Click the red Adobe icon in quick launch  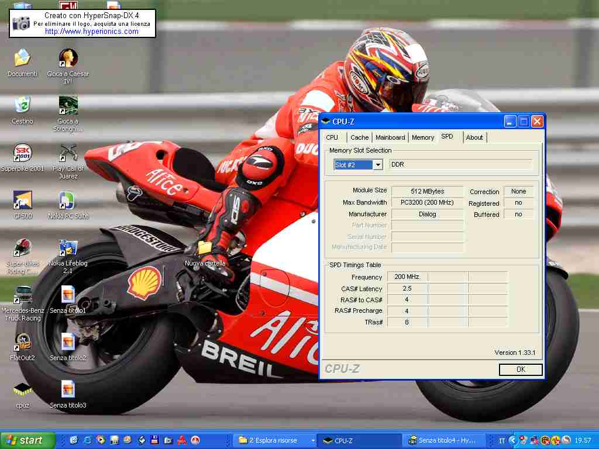181,440
